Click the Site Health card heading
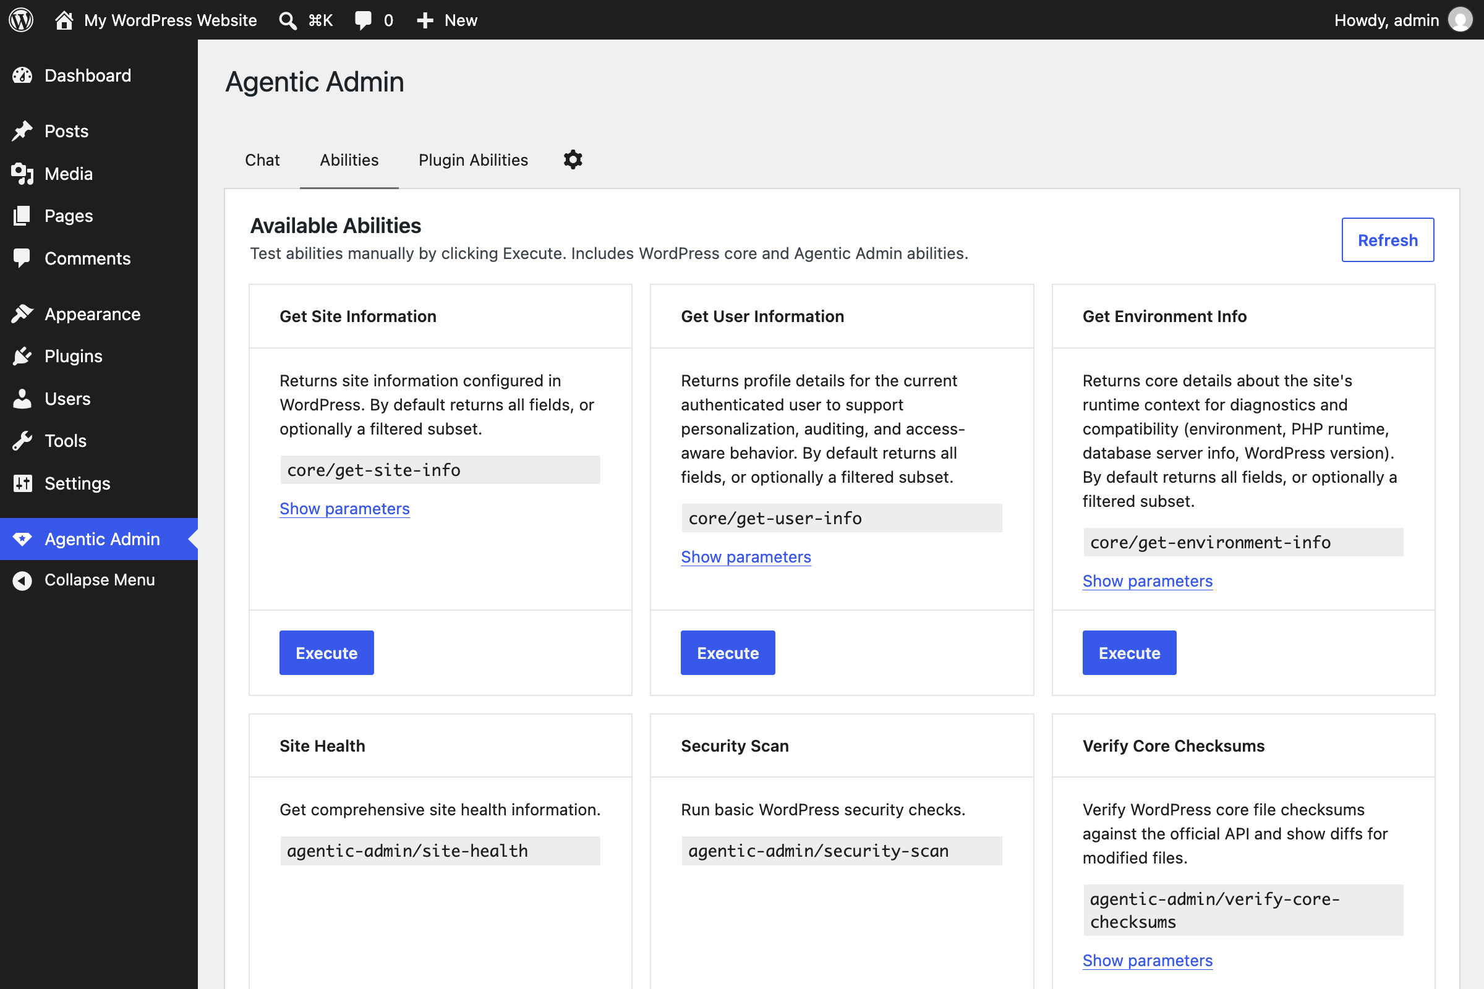Viewport: 1484px width, 989px height. pyautogui.click(x=322, y=745)
